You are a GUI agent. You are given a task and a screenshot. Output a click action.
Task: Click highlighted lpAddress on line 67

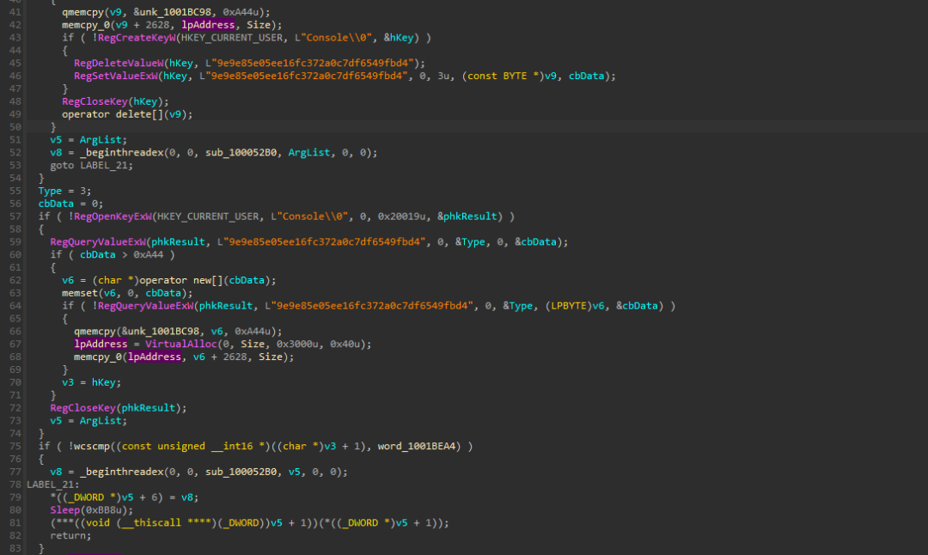[101, 345]
